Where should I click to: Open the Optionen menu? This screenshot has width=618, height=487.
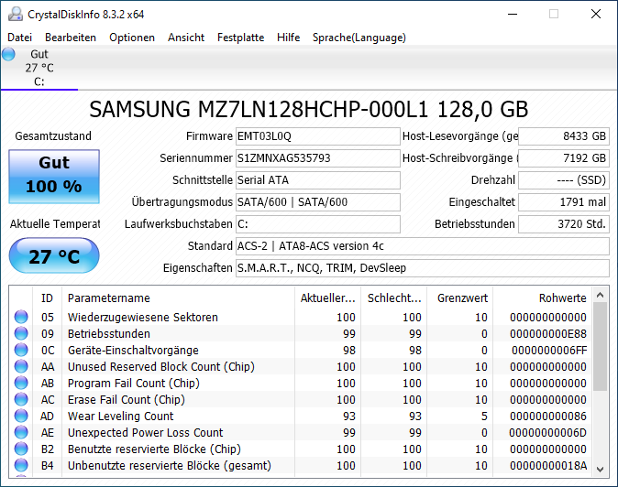(x=132, y=38)
